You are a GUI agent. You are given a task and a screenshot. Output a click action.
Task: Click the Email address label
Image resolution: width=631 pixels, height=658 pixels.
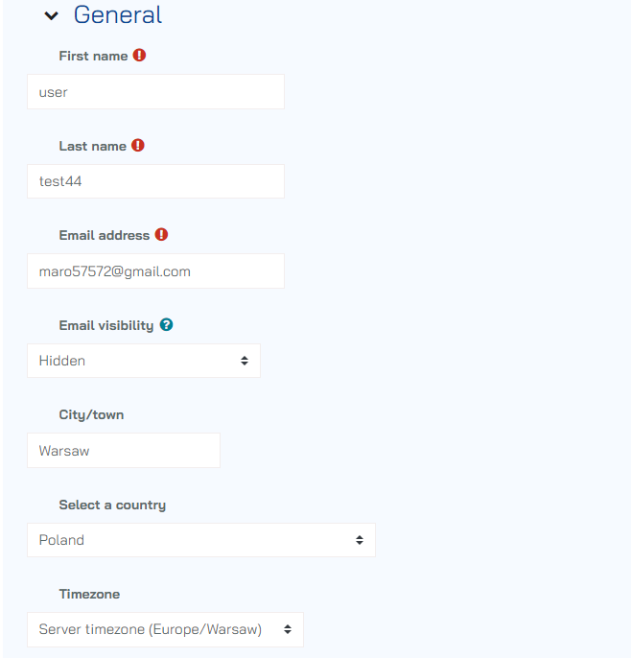pyautogui.click(x=104, y=235)
